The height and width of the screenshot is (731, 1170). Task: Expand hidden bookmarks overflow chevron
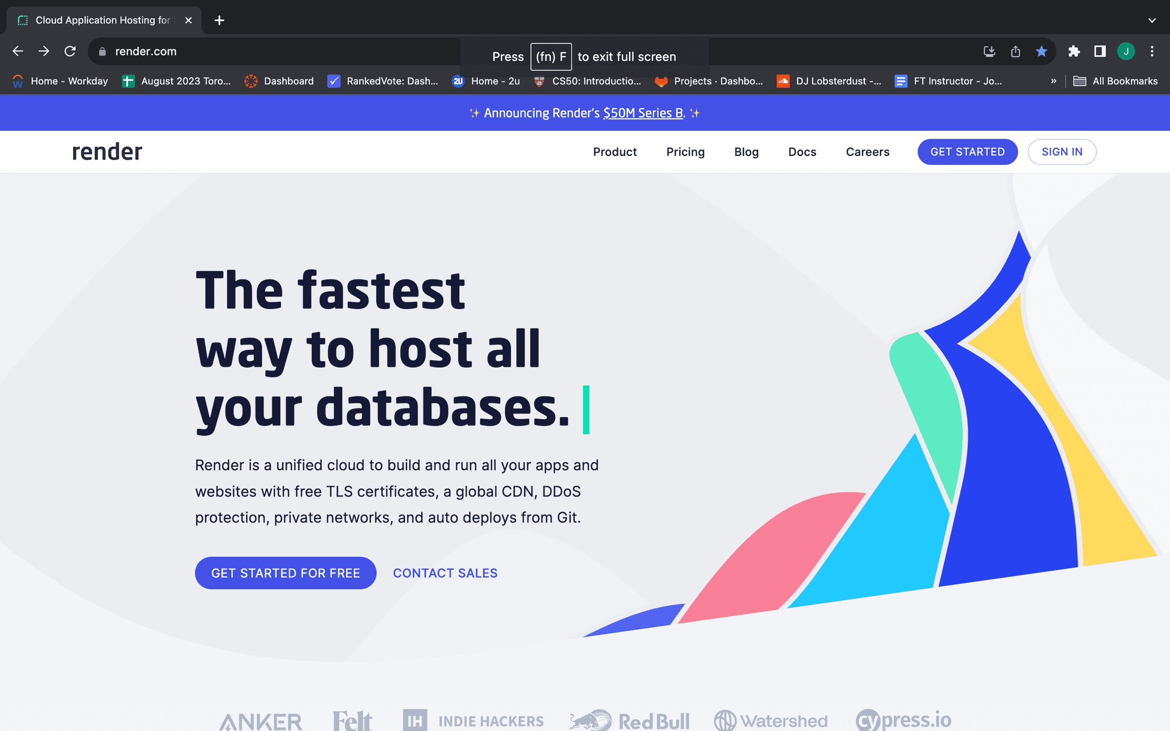click(x=1053, y=81)
